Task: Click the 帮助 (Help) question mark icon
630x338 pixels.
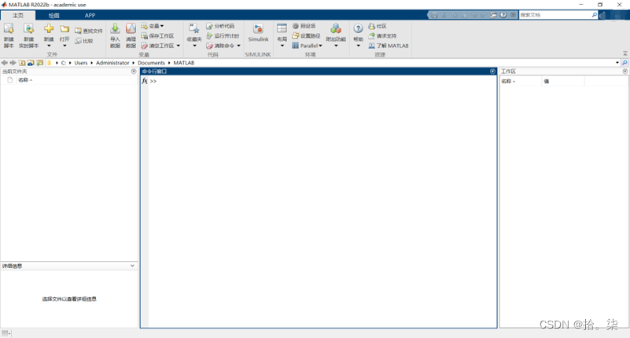Action: (358, 28)
